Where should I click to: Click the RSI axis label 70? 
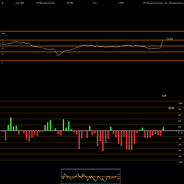click(3, 42)
